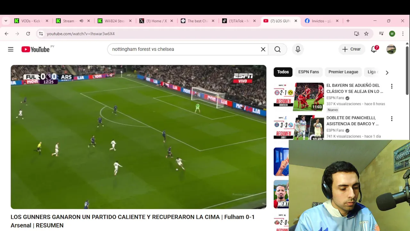Clear the search box with the X icon
Viewport: 410px width, 231px height.
[263, 49]
